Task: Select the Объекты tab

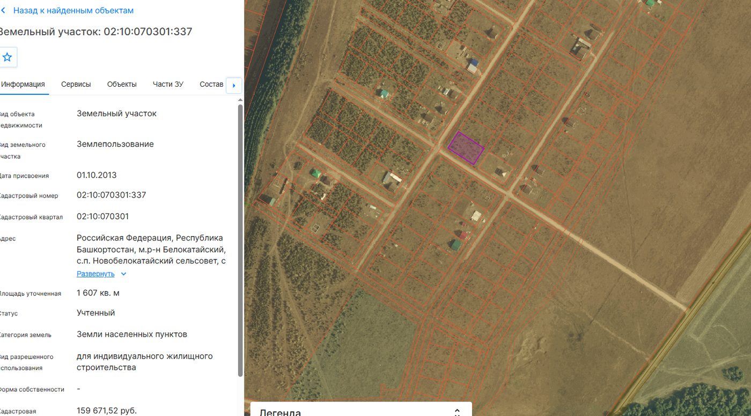Action: click(122, 85)
